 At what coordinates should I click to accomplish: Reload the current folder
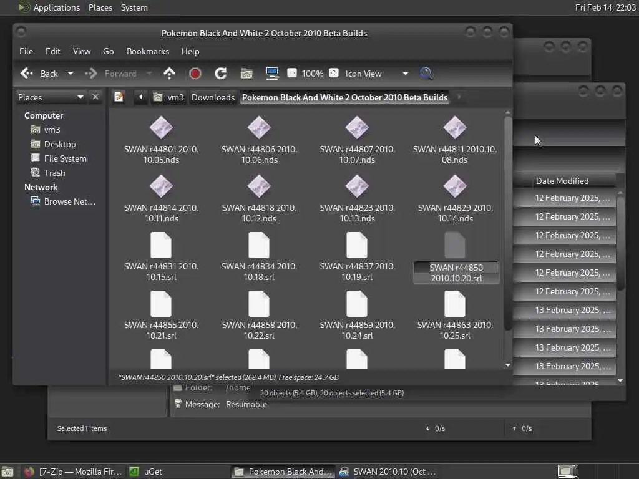220,74
